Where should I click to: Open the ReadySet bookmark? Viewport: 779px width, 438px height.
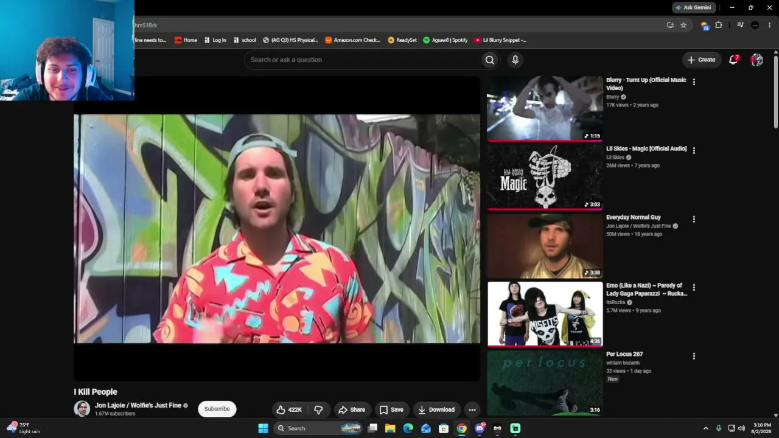tap(402, 40)
